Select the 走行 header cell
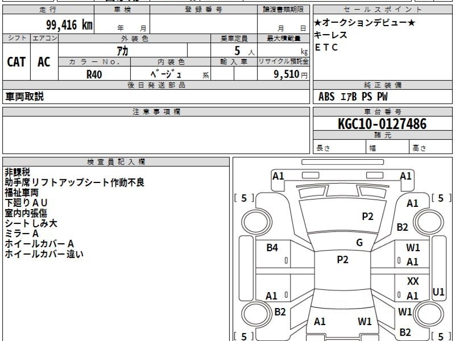455x341 pixels. tap(48, 9)
